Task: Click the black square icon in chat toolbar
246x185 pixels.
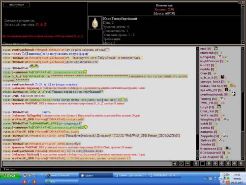Action: 203,164
